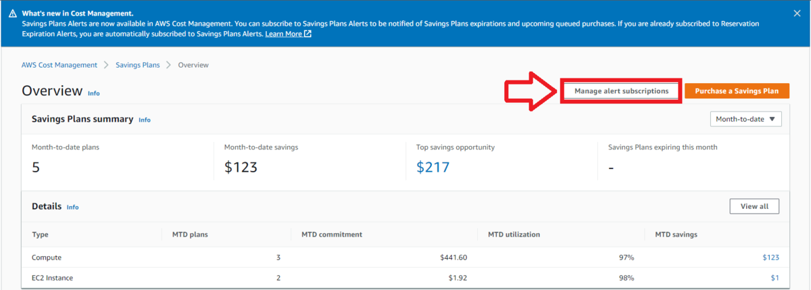Open Info next to Overview heading
The width and height of the screenshot is (811, 290).
coord(94,93)
